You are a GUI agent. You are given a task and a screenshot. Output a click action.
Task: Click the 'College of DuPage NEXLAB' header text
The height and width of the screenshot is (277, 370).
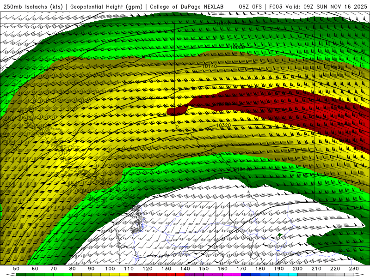point(186,6)
